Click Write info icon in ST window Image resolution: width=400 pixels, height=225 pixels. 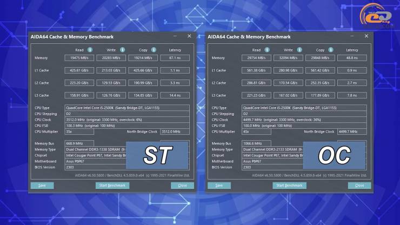(x=123, y=50)
